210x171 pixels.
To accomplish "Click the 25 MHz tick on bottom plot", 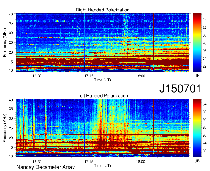I will click(11, 128).
